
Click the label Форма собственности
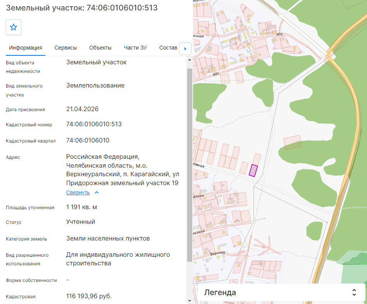pos(31,280)
